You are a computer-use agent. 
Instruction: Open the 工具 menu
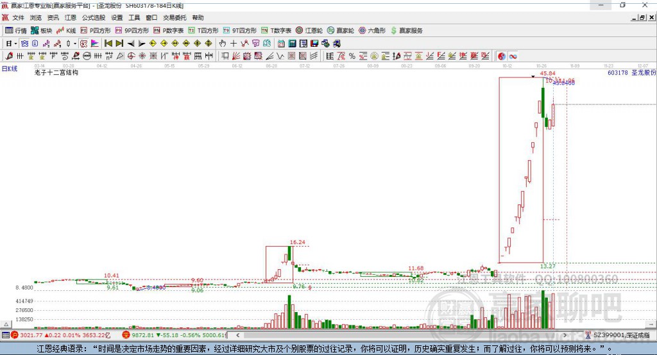click(x=134, y=17)
